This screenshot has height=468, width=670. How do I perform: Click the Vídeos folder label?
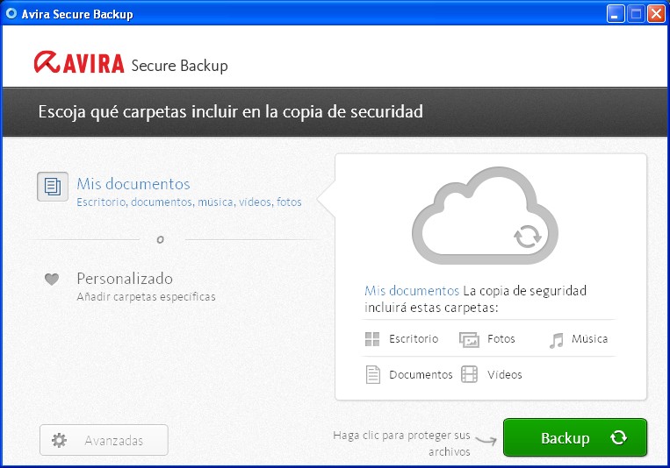click(505, 374)
